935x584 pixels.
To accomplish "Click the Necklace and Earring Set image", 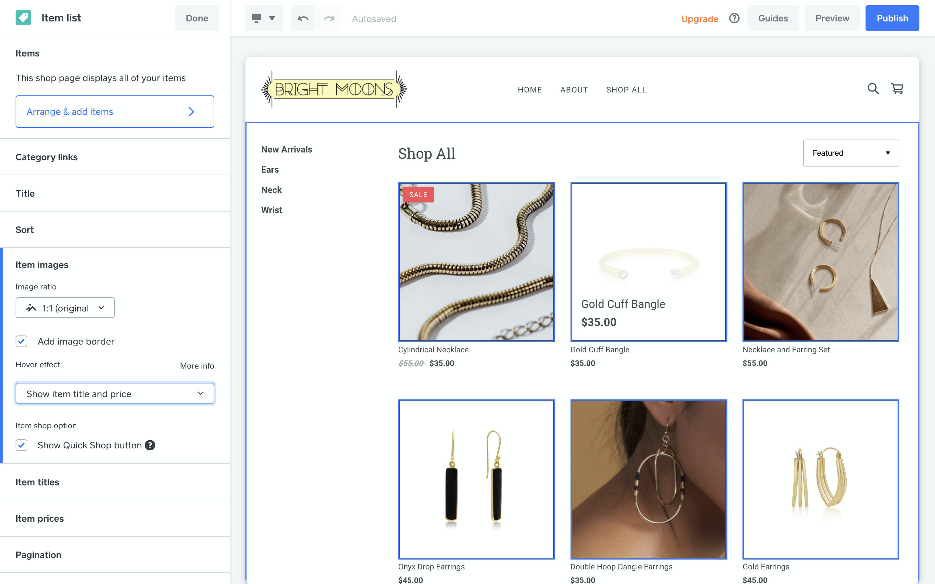I will [821, 262].
